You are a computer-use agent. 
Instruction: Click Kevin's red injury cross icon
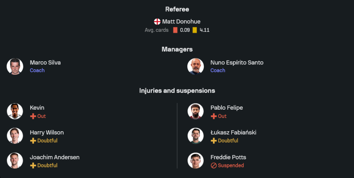(x=33, y=116)
